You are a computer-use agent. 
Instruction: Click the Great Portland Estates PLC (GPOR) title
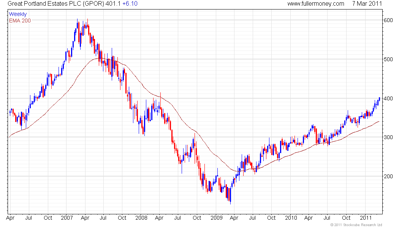click(56, 4)
